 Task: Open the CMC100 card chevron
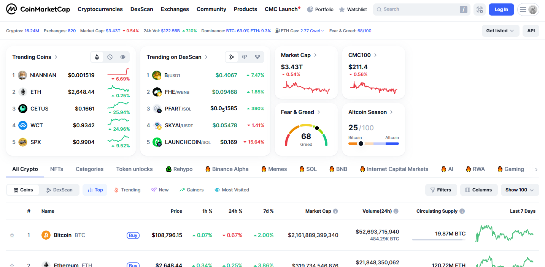coord(375,55)
